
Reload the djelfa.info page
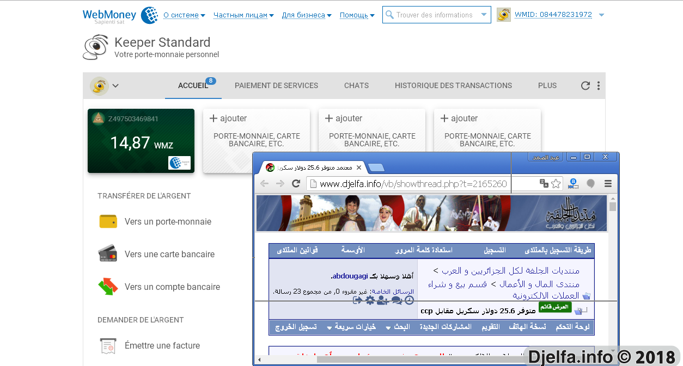click(296, 184)
